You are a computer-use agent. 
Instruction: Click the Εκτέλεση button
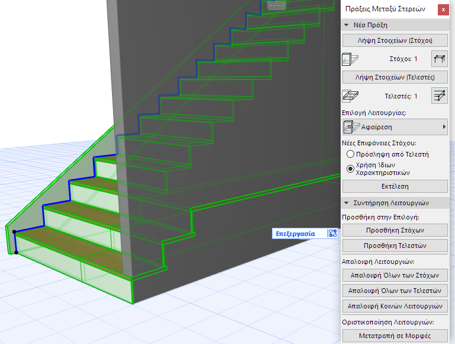pyautogui.click(x=395, y=186)
